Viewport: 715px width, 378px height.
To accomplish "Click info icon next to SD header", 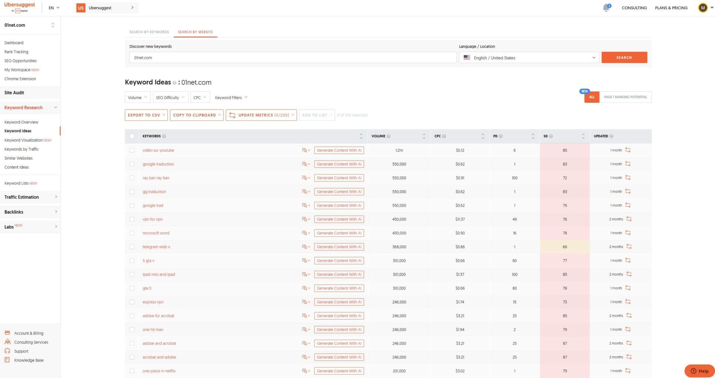I will tap(551, 136).
